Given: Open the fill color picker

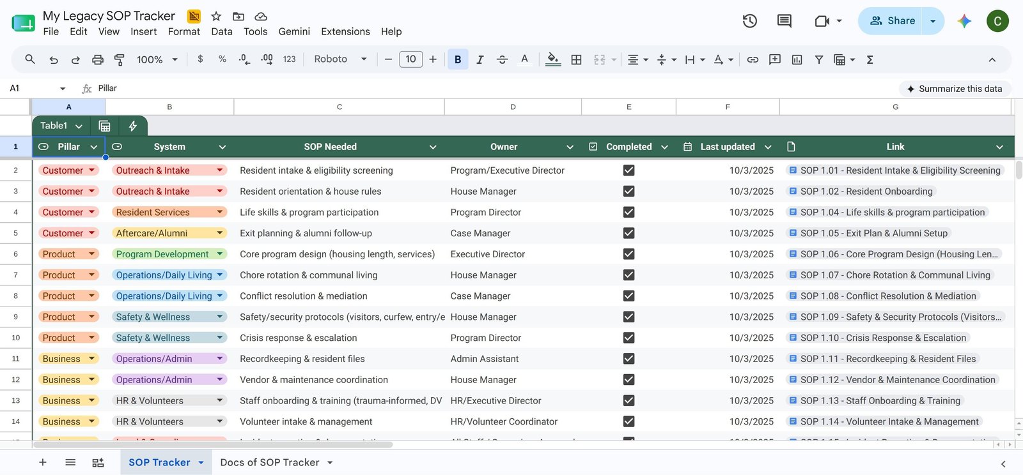Looking at the screenshot, I should (554, 59).
